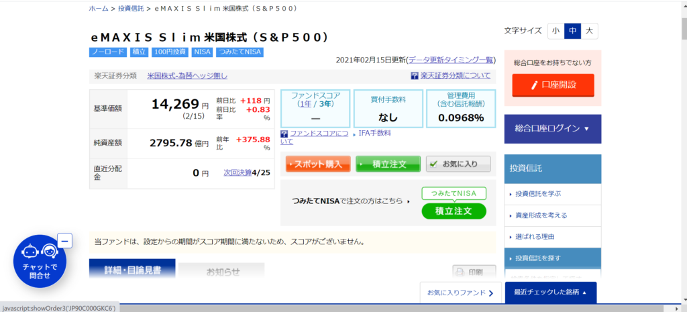Click 純資産額 value 2795.78
687x312 pixels.
pos(171,143)
